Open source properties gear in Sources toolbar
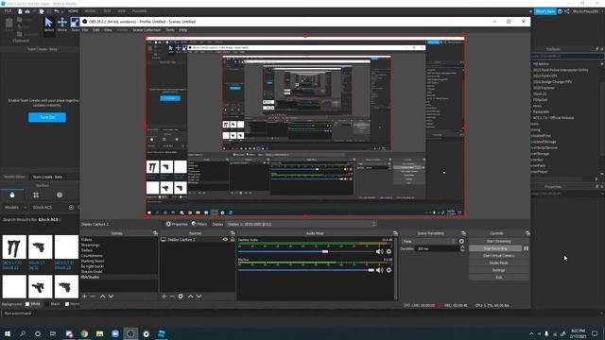 (181, 296)
